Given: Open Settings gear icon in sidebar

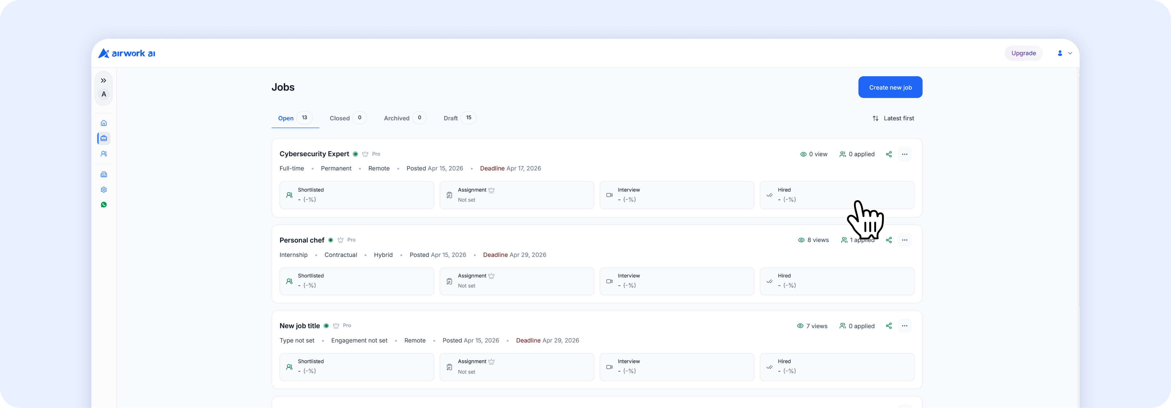Looking at the screenshot, I should point(104,190).
